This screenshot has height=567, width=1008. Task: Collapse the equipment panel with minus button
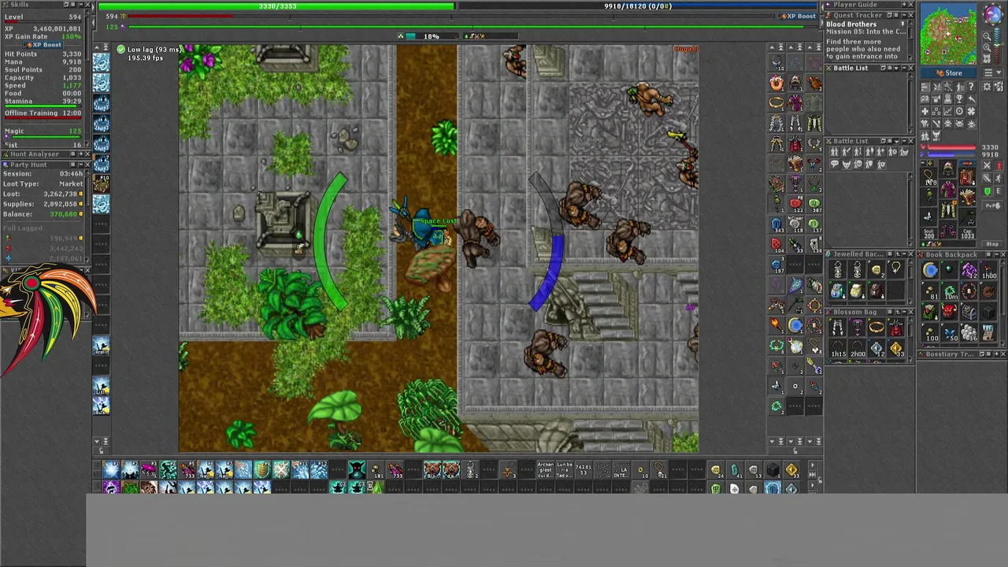point(923,163)
